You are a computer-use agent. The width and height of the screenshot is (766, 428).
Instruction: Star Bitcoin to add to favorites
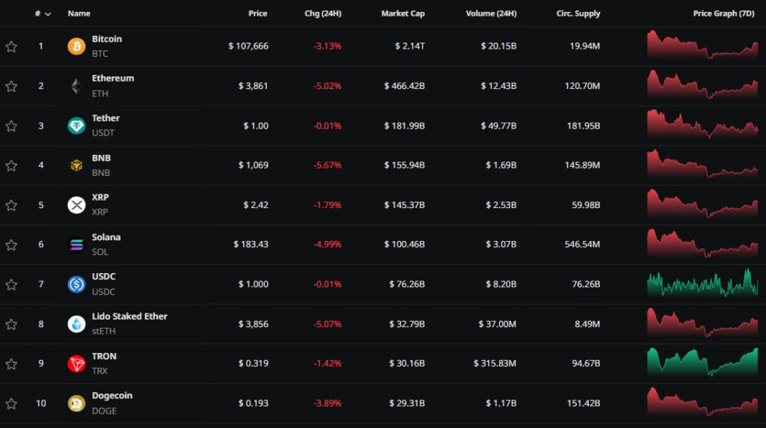coord(11,46)
